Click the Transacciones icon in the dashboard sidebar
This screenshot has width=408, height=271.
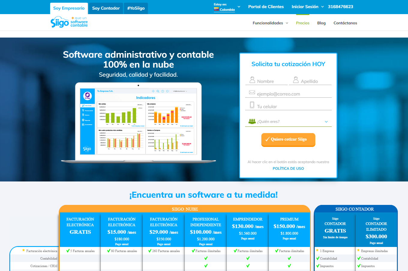83,110
